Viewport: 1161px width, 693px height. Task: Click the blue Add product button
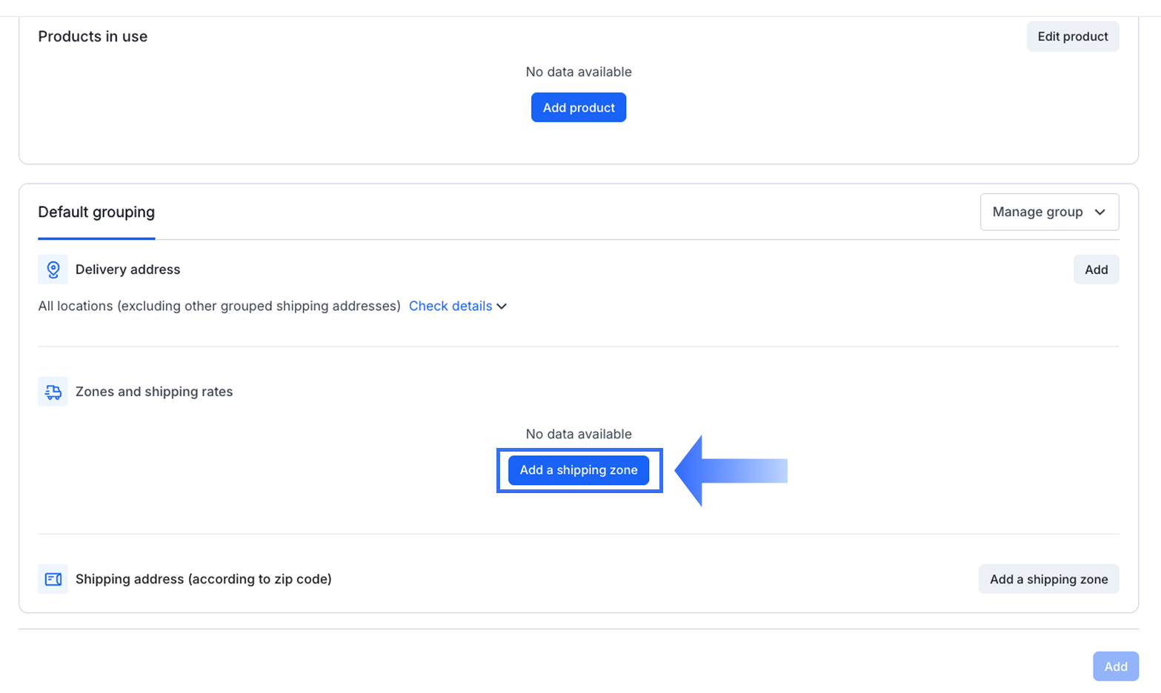[579, 107]
